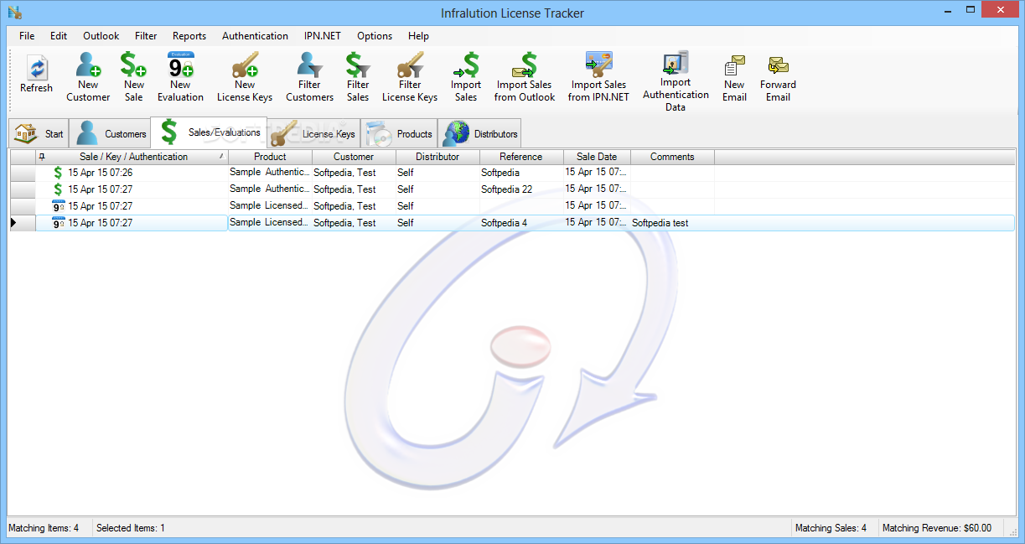Open the IPN.NET menu

coord(323,36)
